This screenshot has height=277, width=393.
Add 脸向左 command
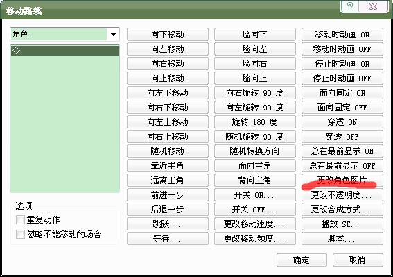click(x=255, y=49)
